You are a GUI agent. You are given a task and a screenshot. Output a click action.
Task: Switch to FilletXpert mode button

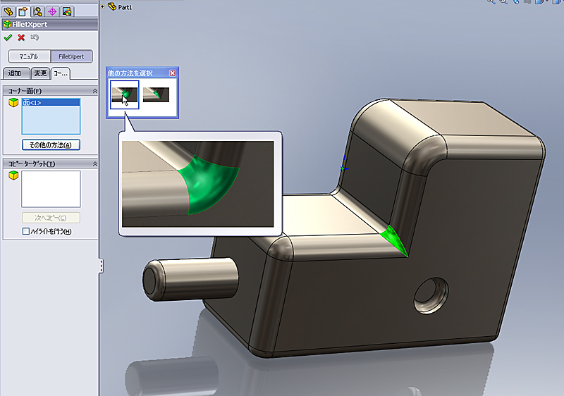(70, 56)
